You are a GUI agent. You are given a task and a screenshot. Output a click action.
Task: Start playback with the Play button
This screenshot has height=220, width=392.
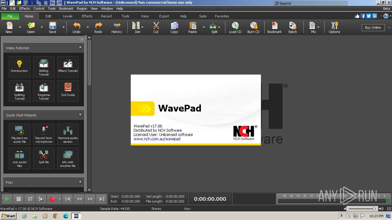pyautogui.click(x=7, y=199)
